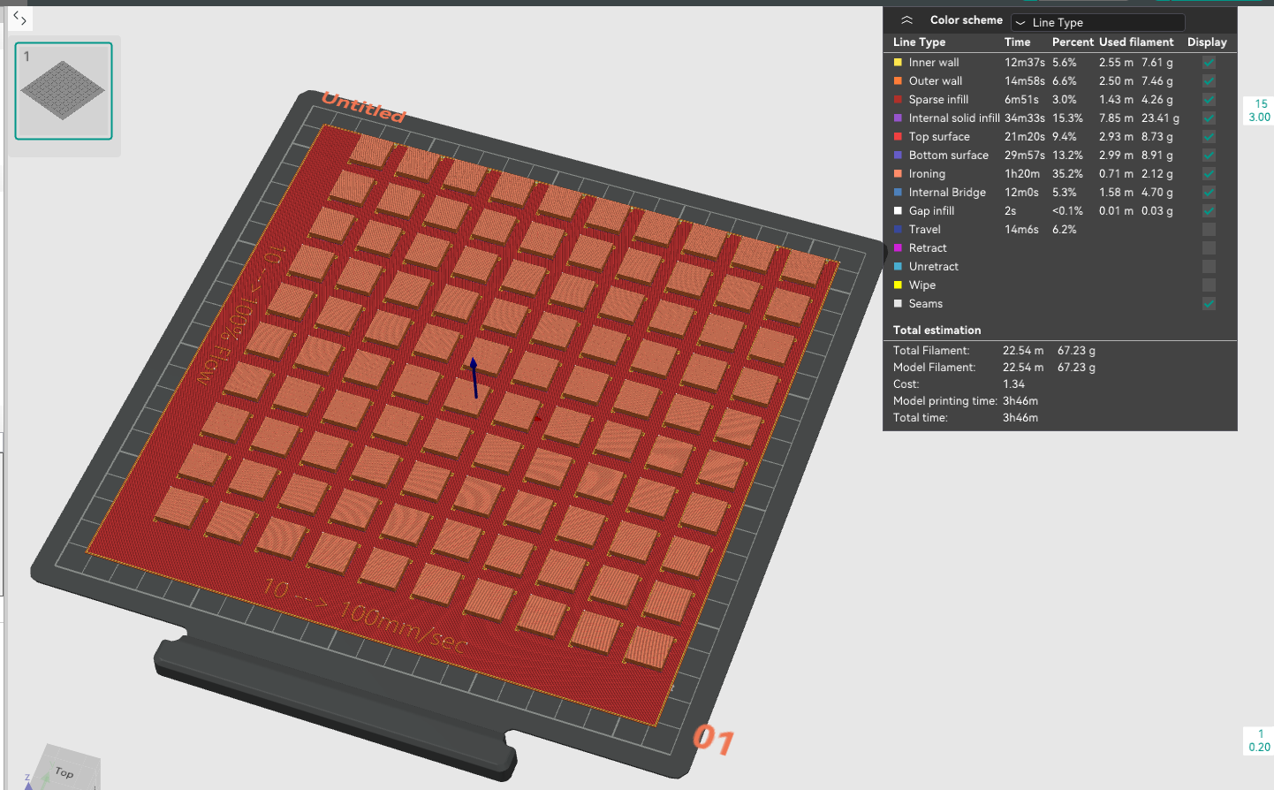Toggle Seams display off
The image size is (1274, 790).
[x=1209, y=304]
